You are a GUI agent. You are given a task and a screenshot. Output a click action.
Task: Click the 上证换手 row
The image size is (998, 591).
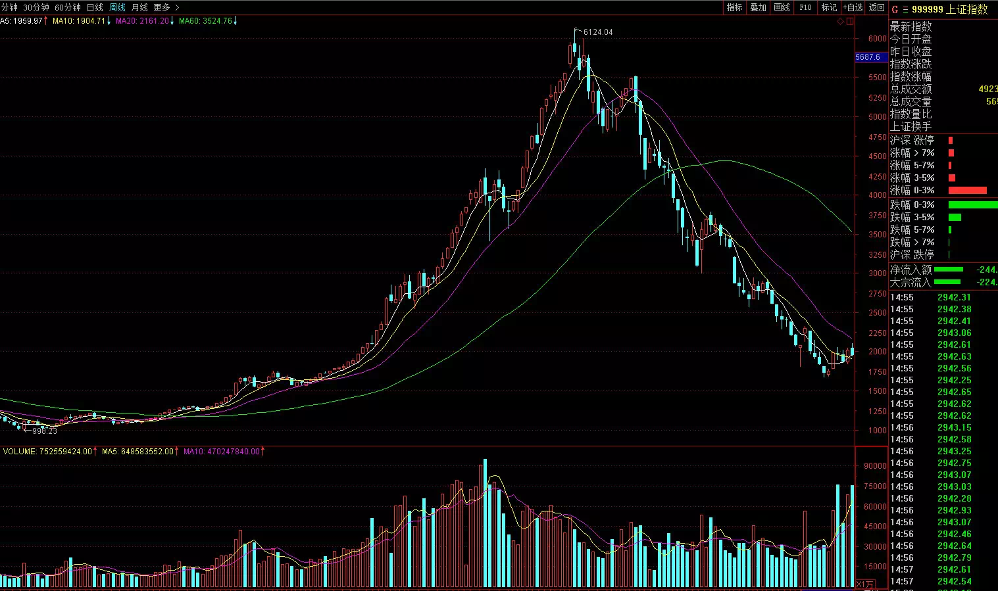click(943, 126)
